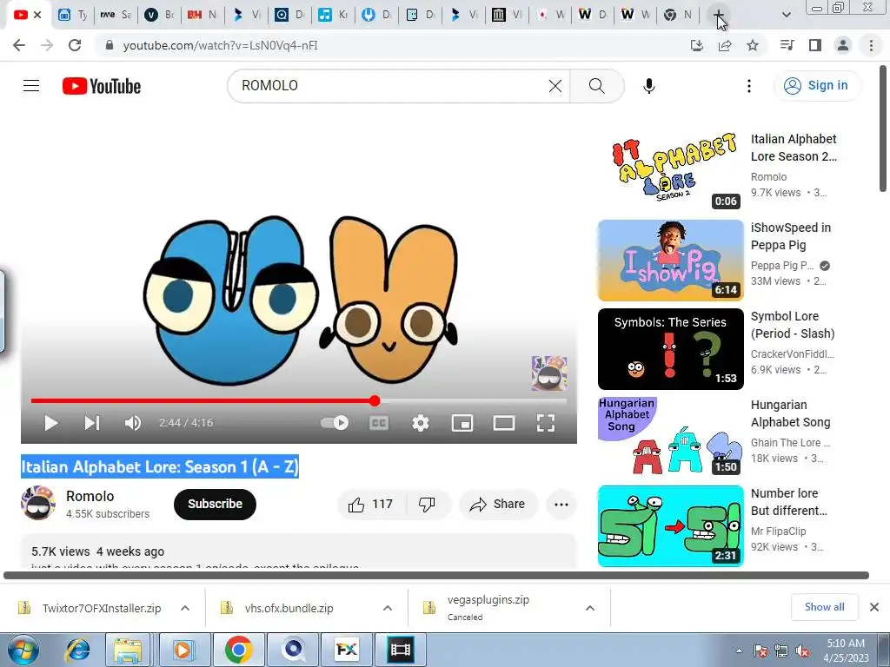The height and width of the screenshot is (667, 890).
Task: Toggle theater mode in the player
Action: click(504, 423)
